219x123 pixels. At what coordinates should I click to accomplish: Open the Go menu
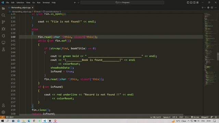(x=34, y=2)
